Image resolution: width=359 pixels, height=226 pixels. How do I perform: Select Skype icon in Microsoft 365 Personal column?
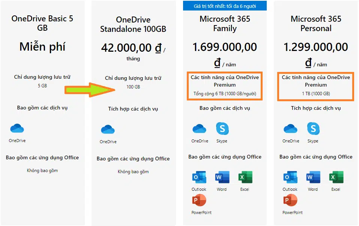coord(313,129)
